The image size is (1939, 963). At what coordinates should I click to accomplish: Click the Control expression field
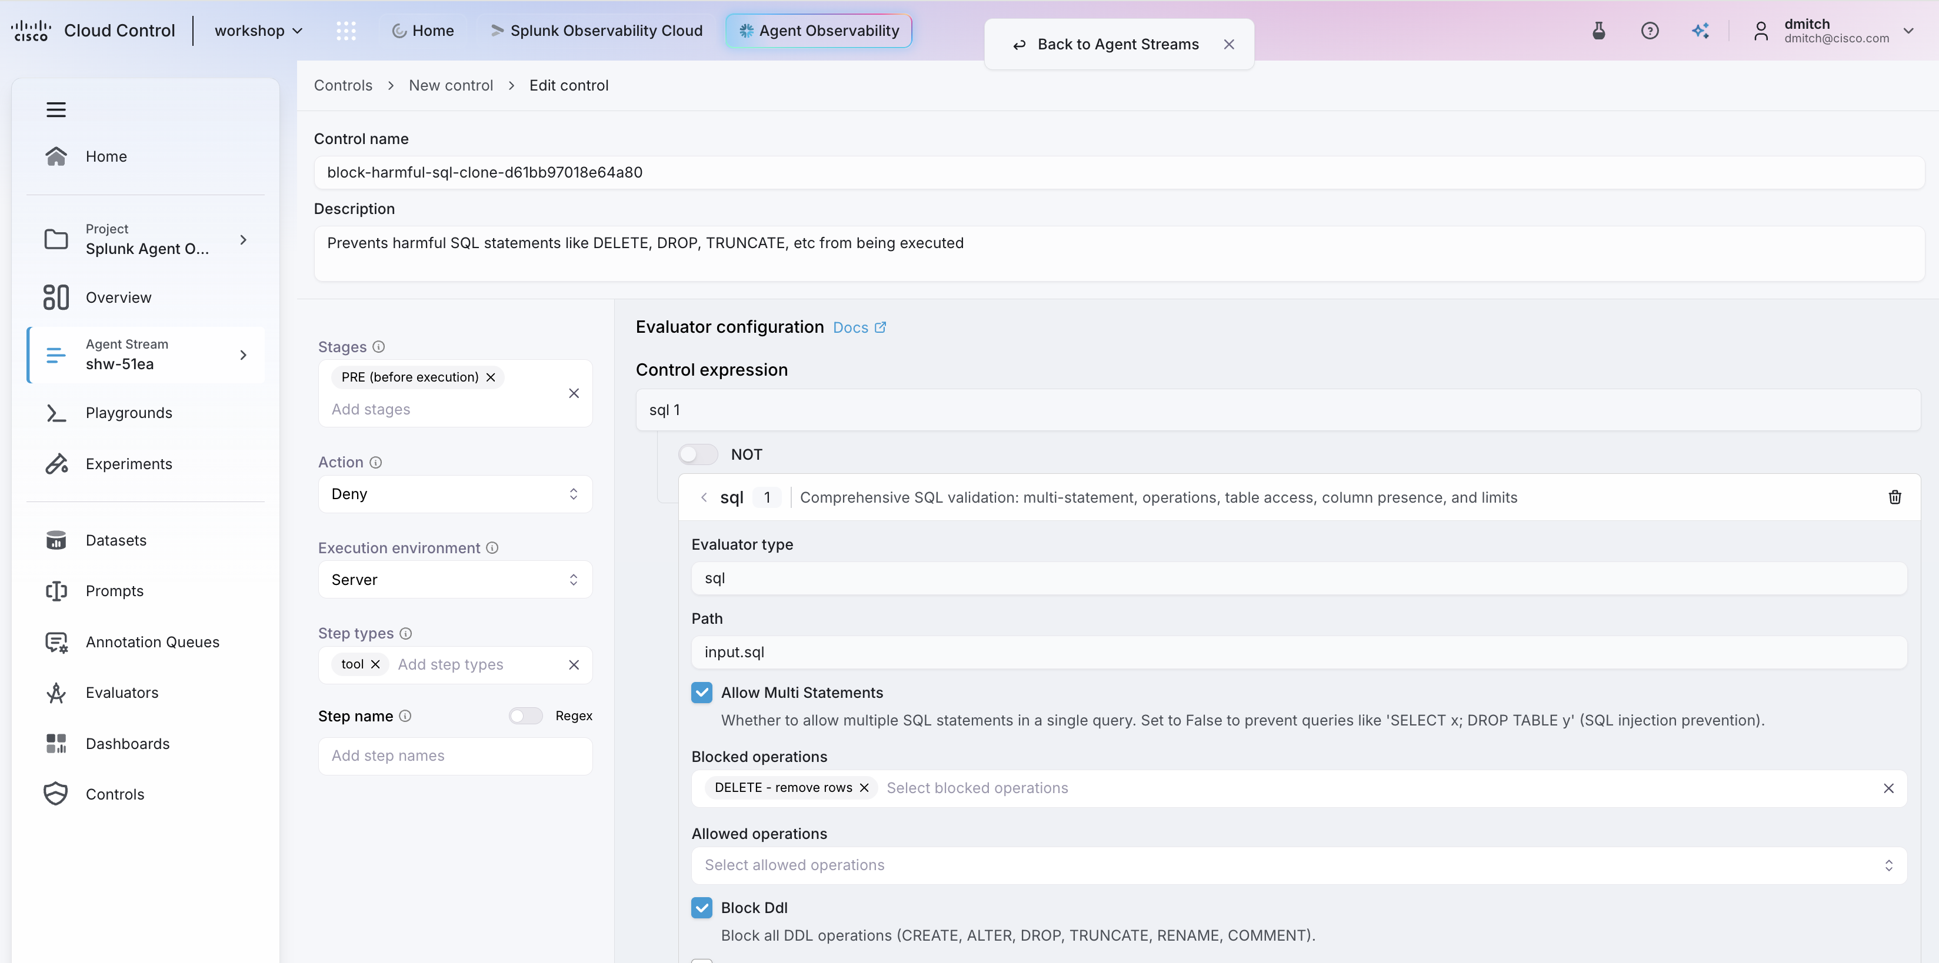click(1278, 410)
